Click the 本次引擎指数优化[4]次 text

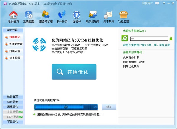click(66, 45)
